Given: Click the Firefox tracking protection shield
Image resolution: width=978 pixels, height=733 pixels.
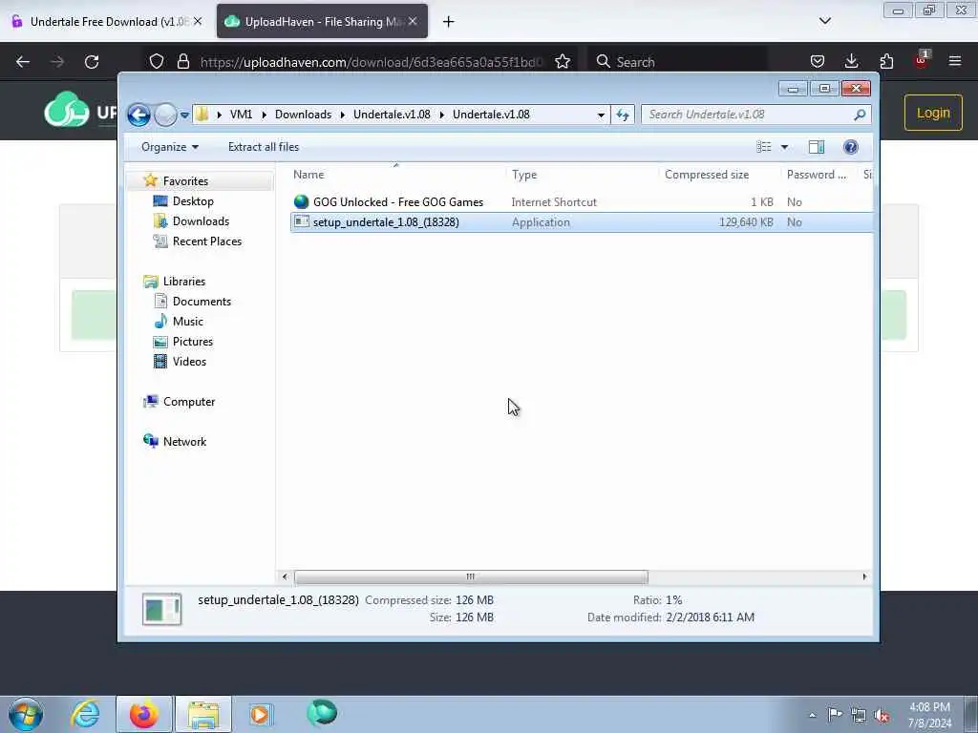Looking at the screenshot, I should coord(157,62).
